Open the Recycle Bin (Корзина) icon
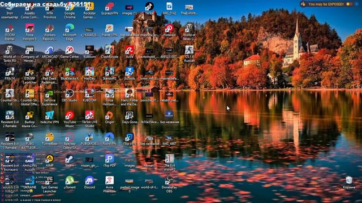 click(349, 183)
